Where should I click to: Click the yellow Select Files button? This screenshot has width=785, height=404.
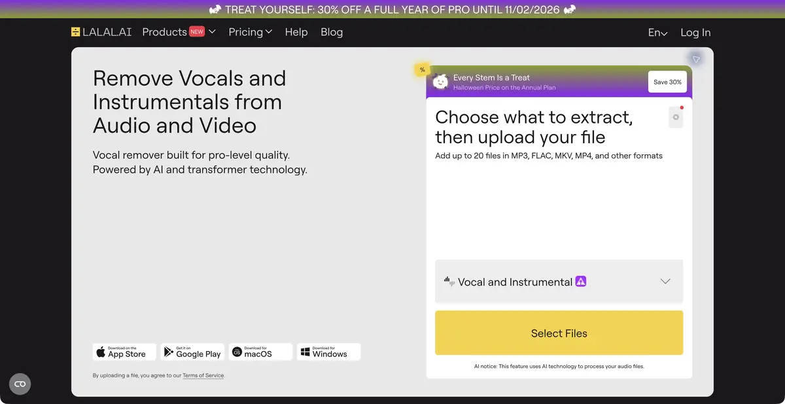pos(559,333)
